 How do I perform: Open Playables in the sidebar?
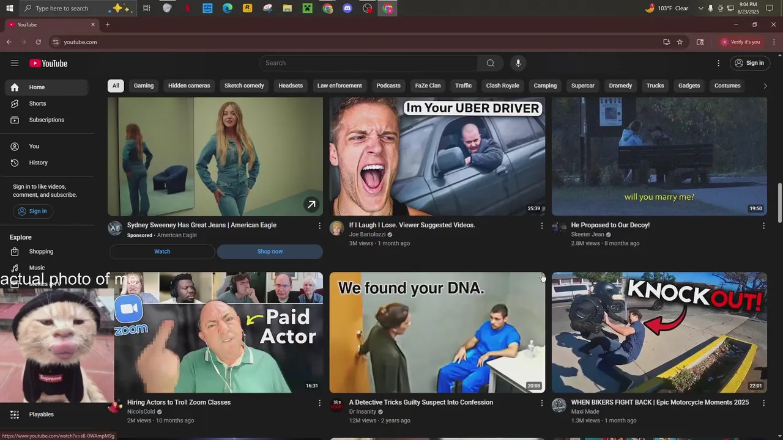coord(46,414)
